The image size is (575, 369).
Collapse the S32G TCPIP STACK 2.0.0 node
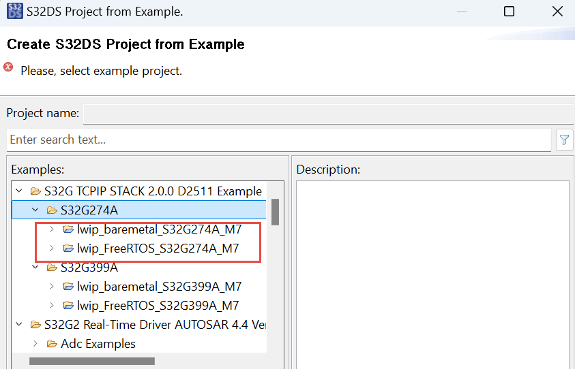pos(19,191)
